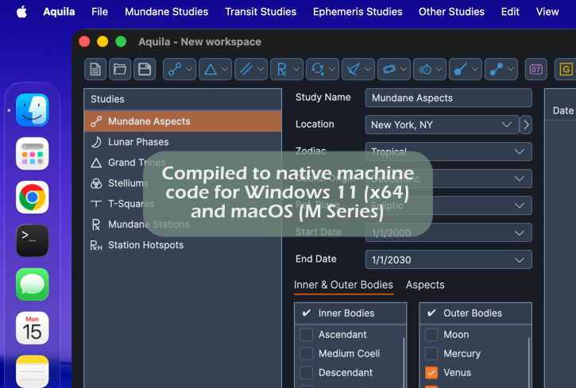
Task: Click the paper plane toolbar icon
Action: click(x=353, y=69)
